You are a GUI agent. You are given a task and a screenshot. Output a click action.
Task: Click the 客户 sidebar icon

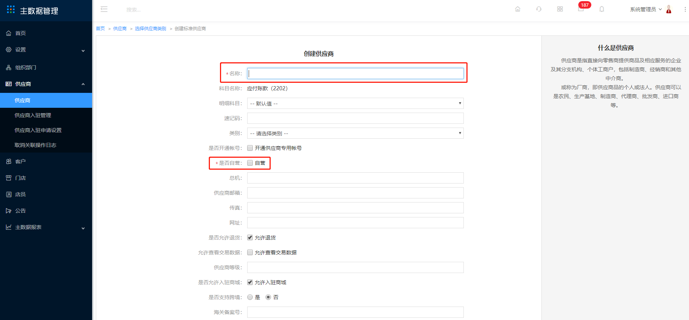coord(9,161)
